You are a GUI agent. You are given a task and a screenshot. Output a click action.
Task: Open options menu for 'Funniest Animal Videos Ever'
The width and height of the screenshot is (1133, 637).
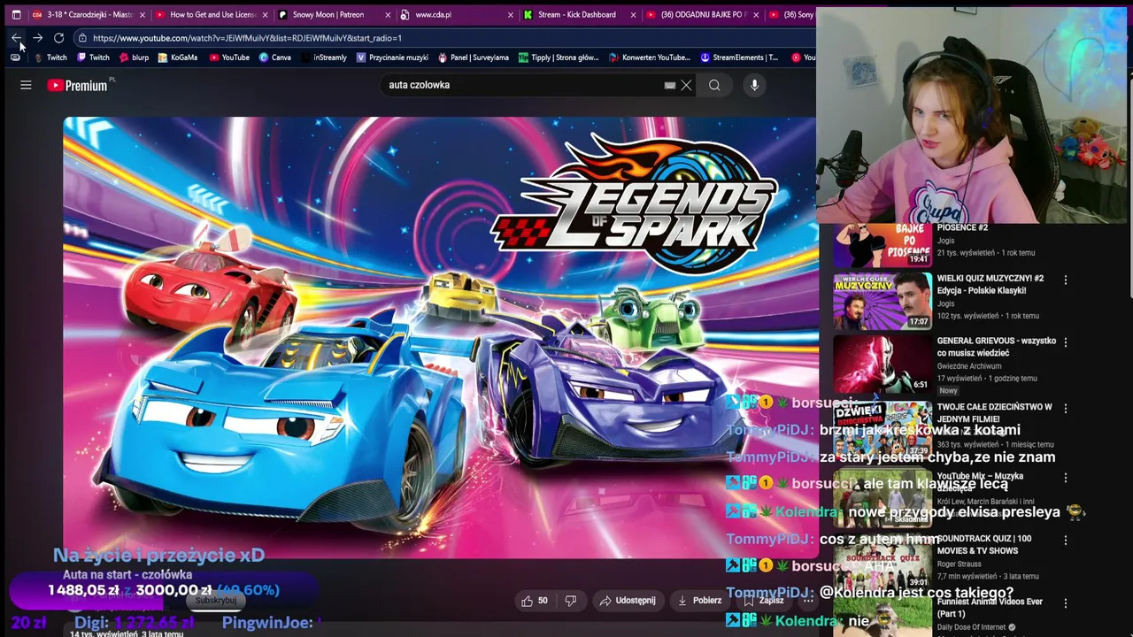point(1066,603)
